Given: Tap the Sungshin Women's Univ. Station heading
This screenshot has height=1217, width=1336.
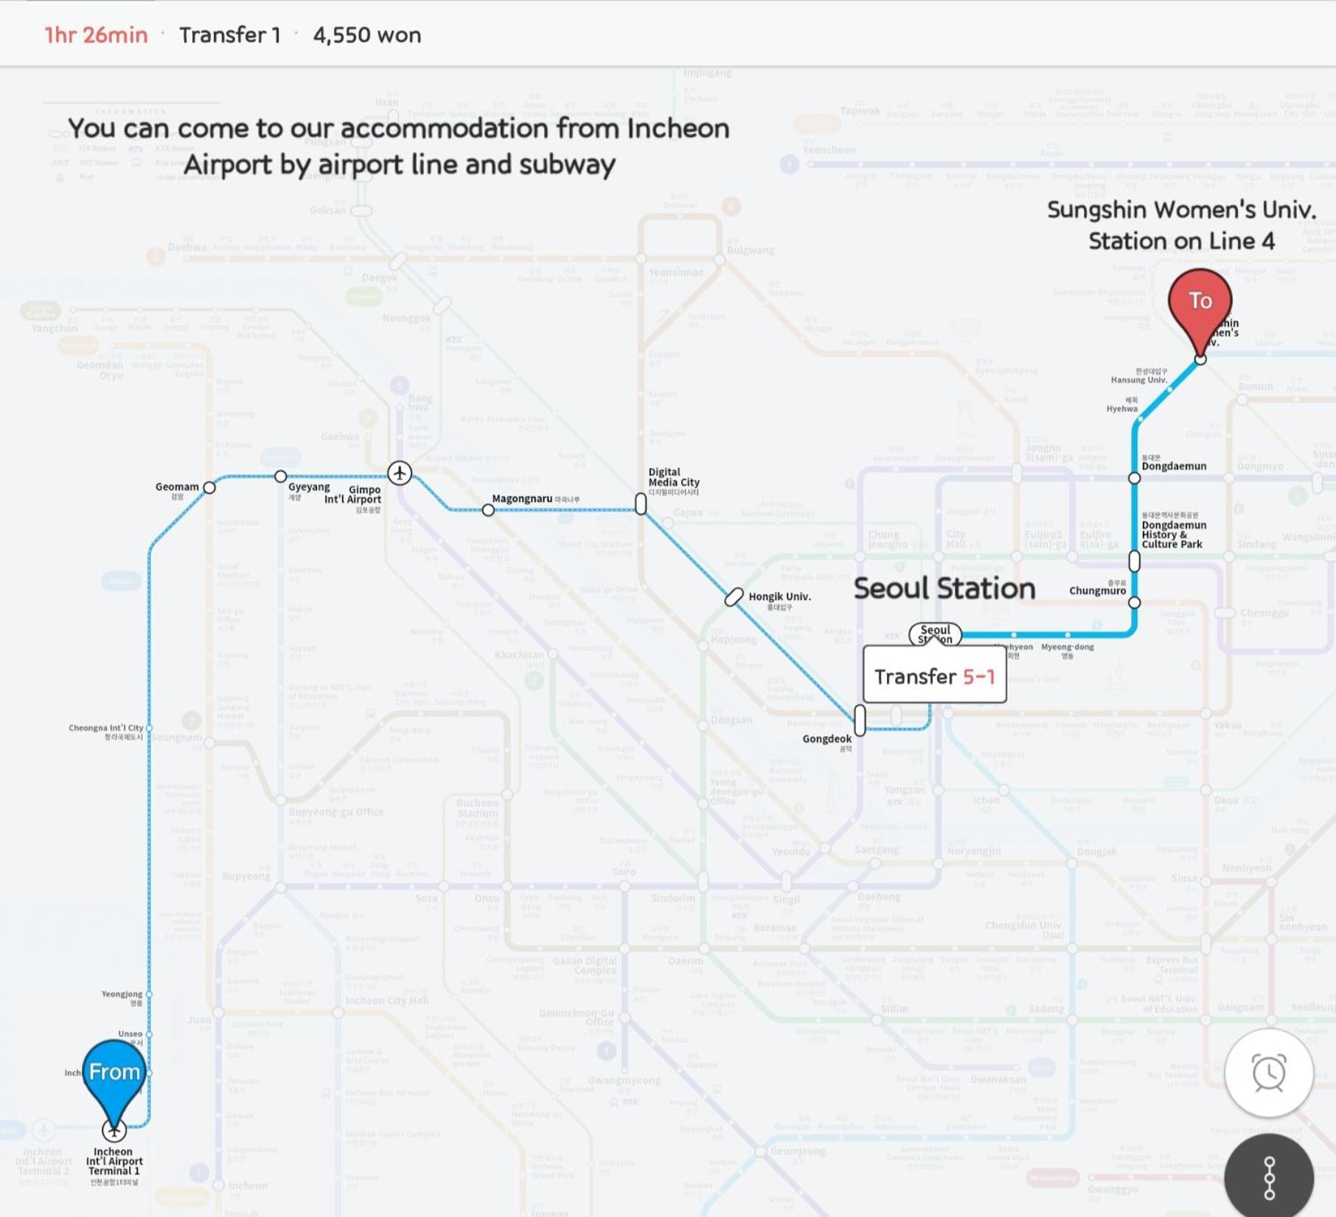Looking at the screenshot, I should click(x=1181, y=225).
